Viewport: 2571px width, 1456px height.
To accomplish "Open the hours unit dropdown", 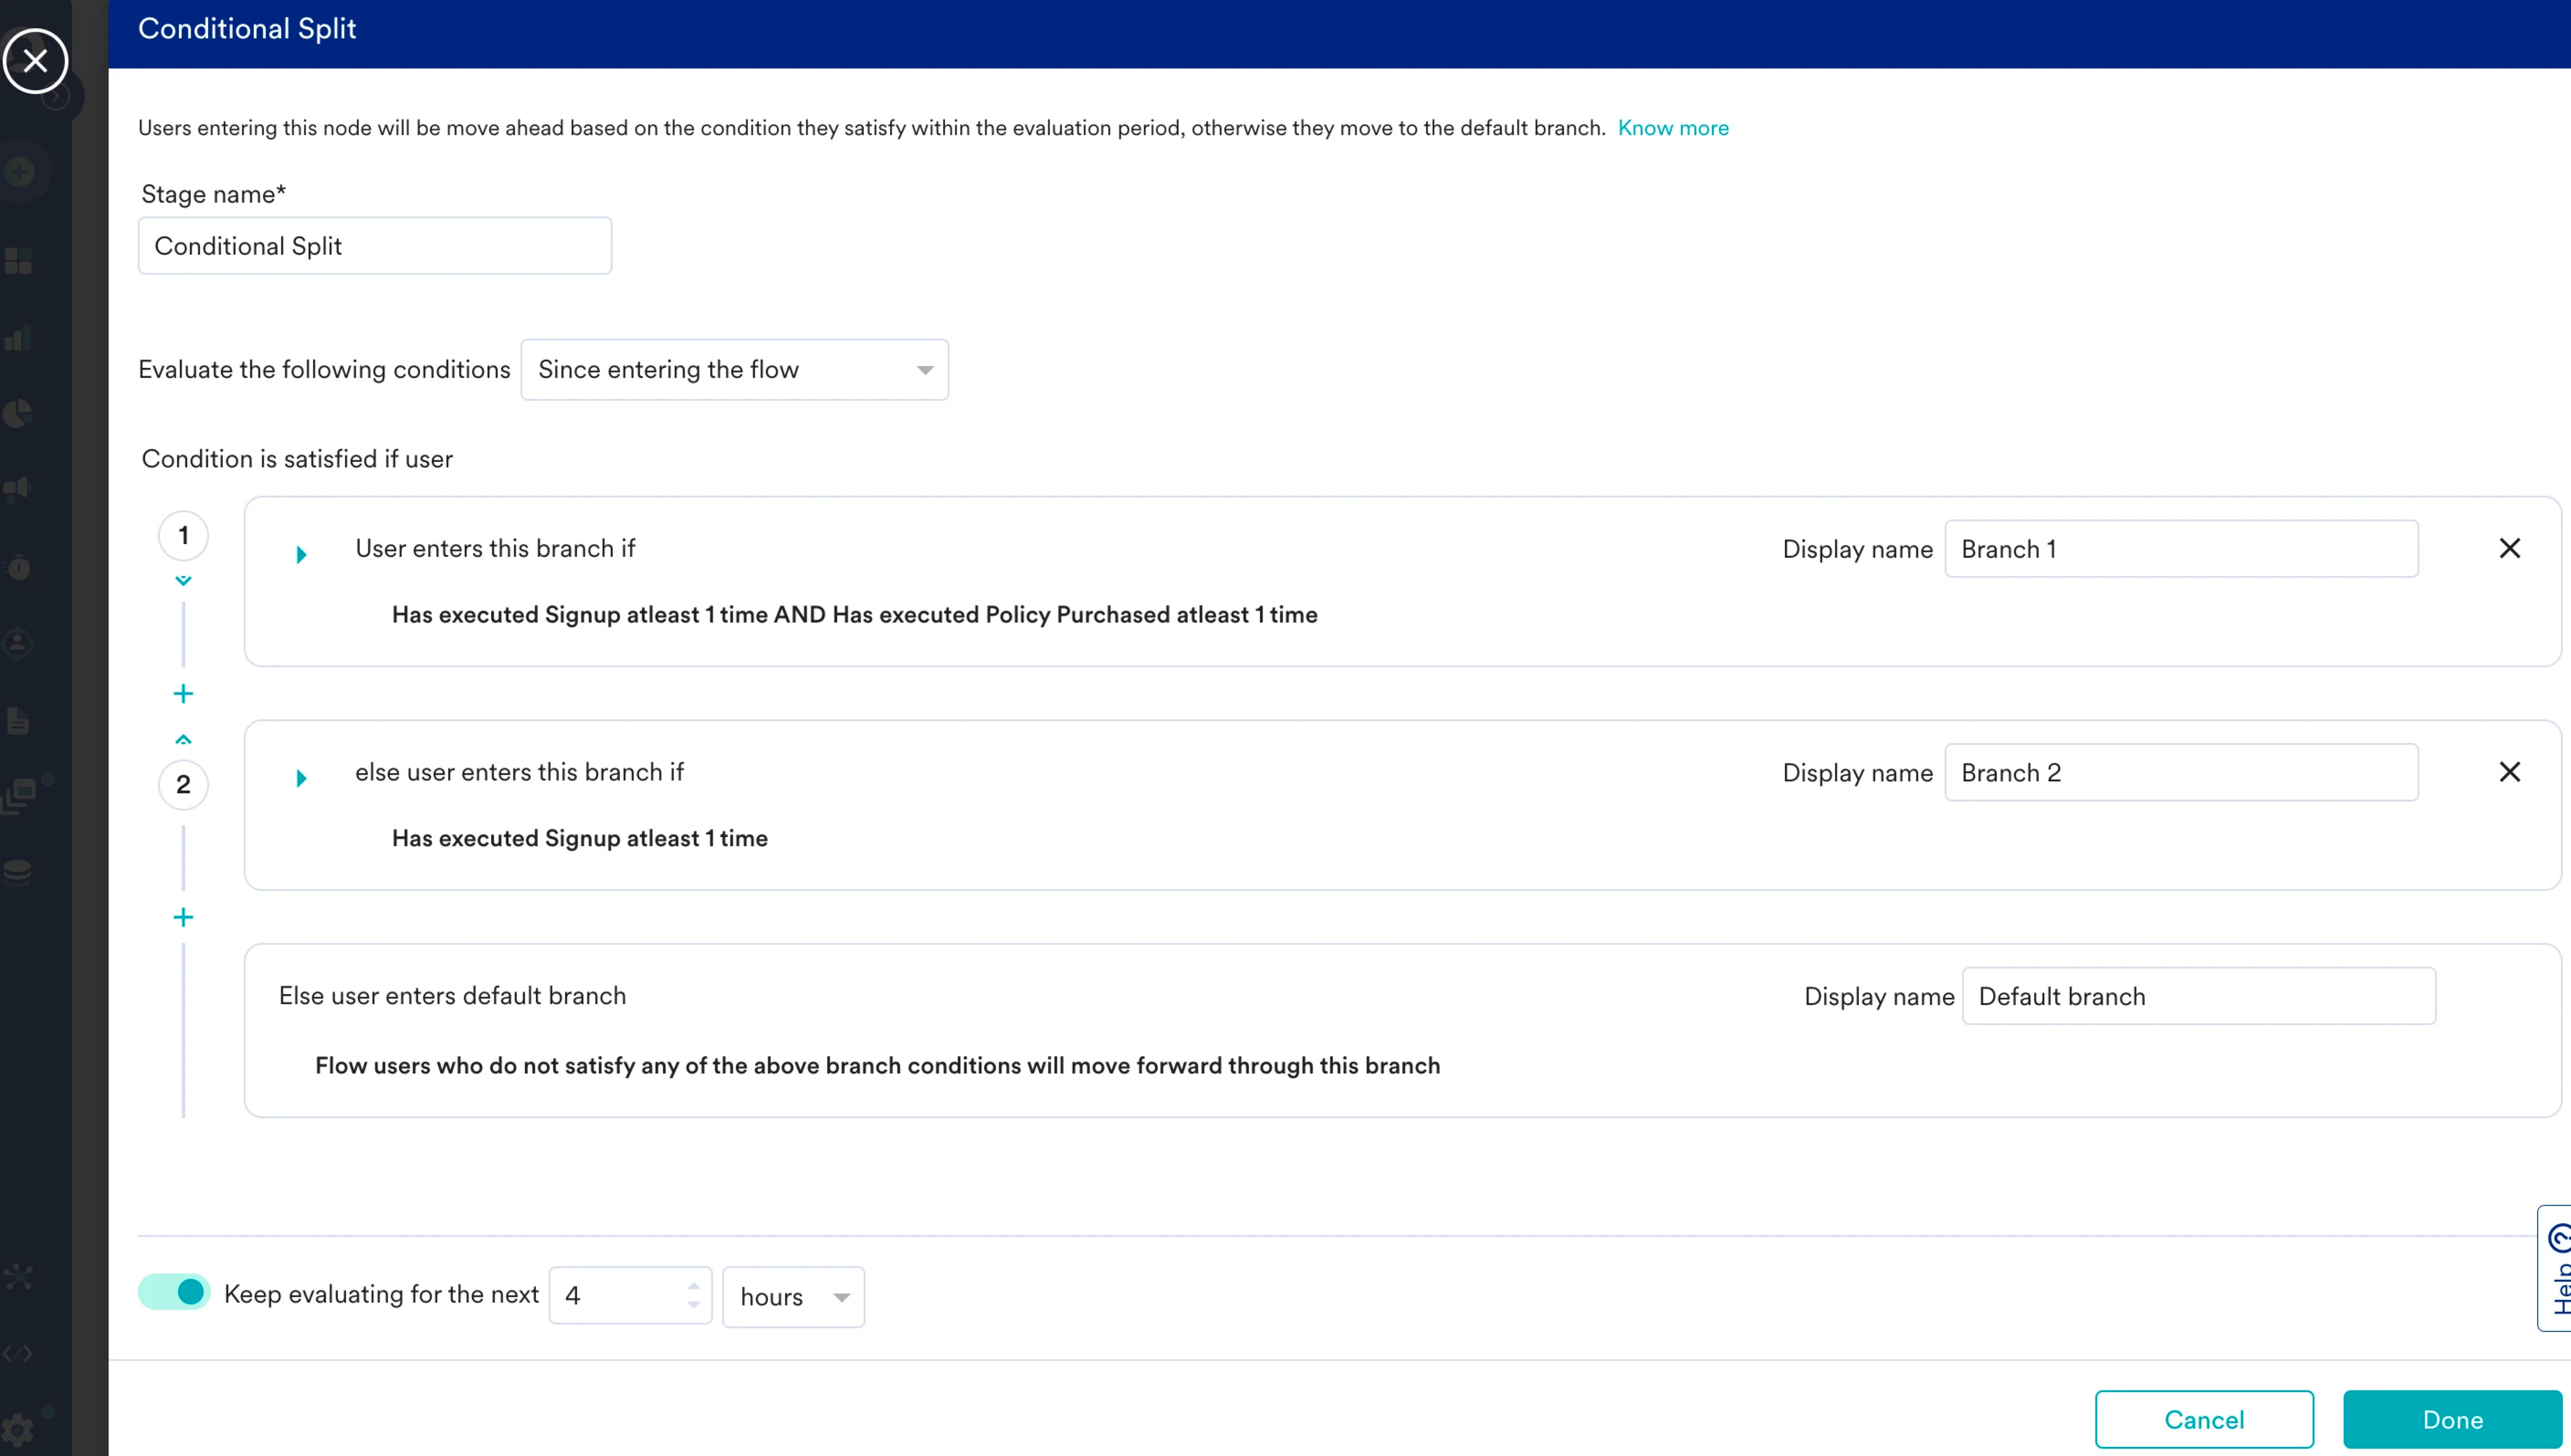I will pos(793,1297).
